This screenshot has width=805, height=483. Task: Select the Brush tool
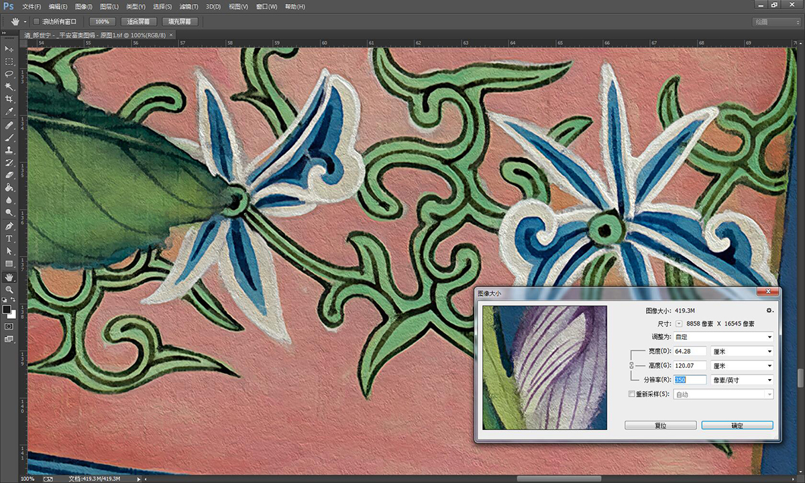9,137
